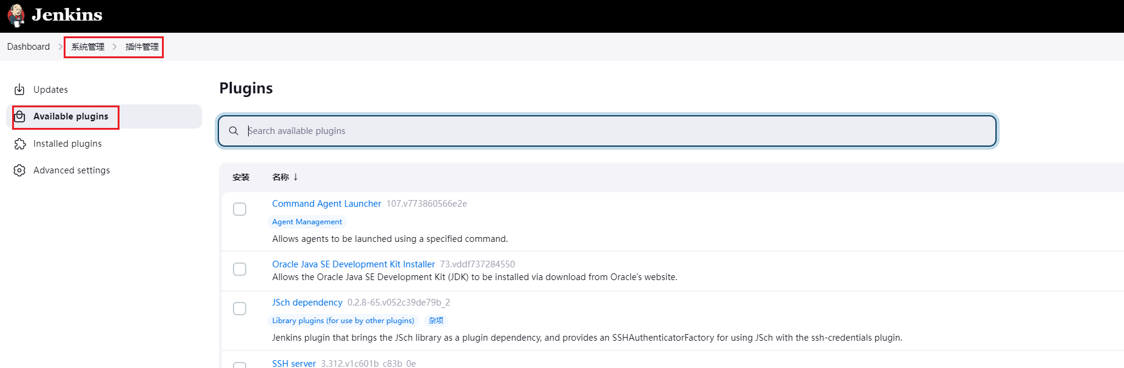Tick the Oracle Java SE Development Kit Installer checkbox

[240, 269]
